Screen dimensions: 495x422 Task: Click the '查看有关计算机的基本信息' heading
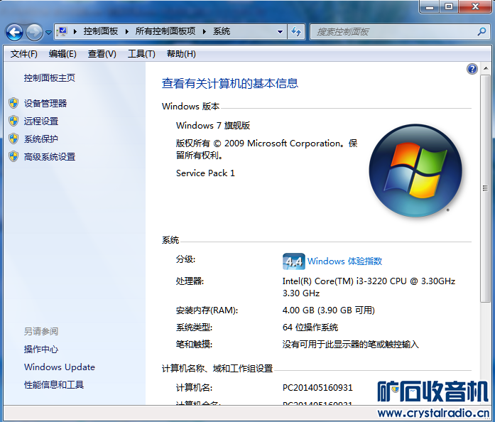coord(230,83)
